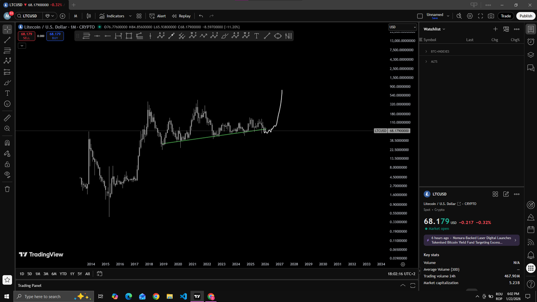Open the patterns tool in left sidebar
Viewport: 537px width, 302px height.
7,61
